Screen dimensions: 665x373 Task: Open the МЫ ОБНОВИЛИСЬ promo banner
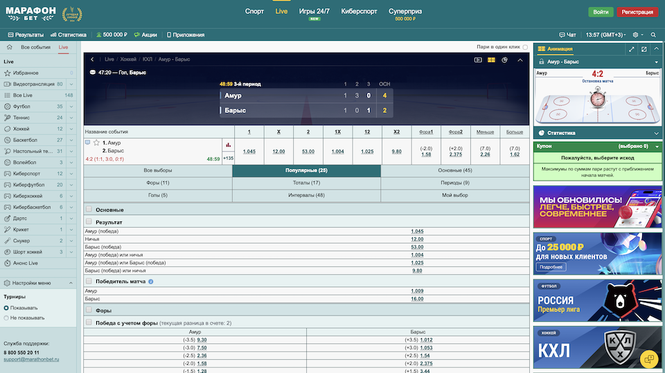point(598,207)
